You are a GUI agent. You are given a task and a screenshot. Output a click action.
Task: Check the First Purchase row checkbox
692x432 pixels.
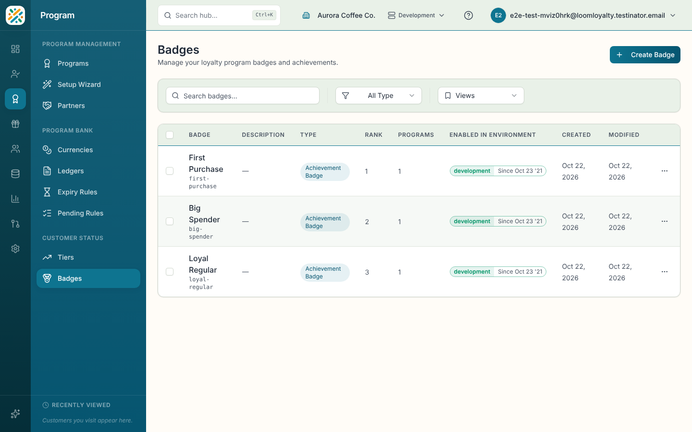(x=170, y=171)
